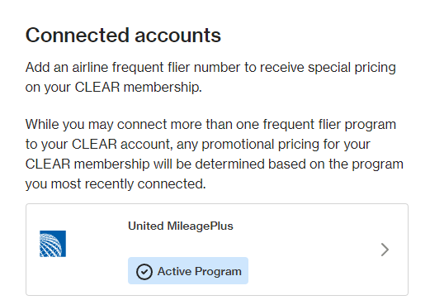This screenshot has height=300, width=430.
Task: Click the Connected accounts heading
Action: 123,36
